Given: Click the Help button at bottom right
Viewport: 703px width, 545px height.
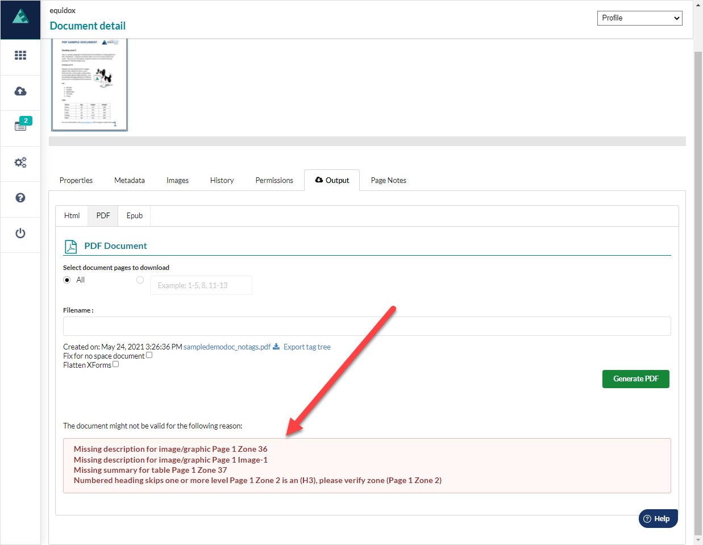Looking at the screenshot, I should tap(658, 518).
